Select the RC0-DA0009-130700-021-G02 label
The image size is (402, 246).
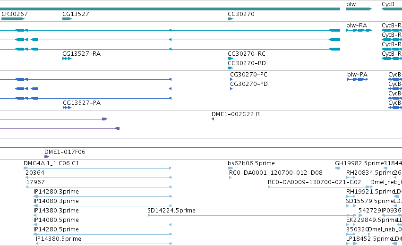(314, 182)
